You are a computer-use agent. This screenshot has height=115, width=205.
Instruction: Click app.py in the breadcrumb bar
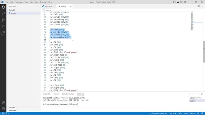tap(48, 10)
